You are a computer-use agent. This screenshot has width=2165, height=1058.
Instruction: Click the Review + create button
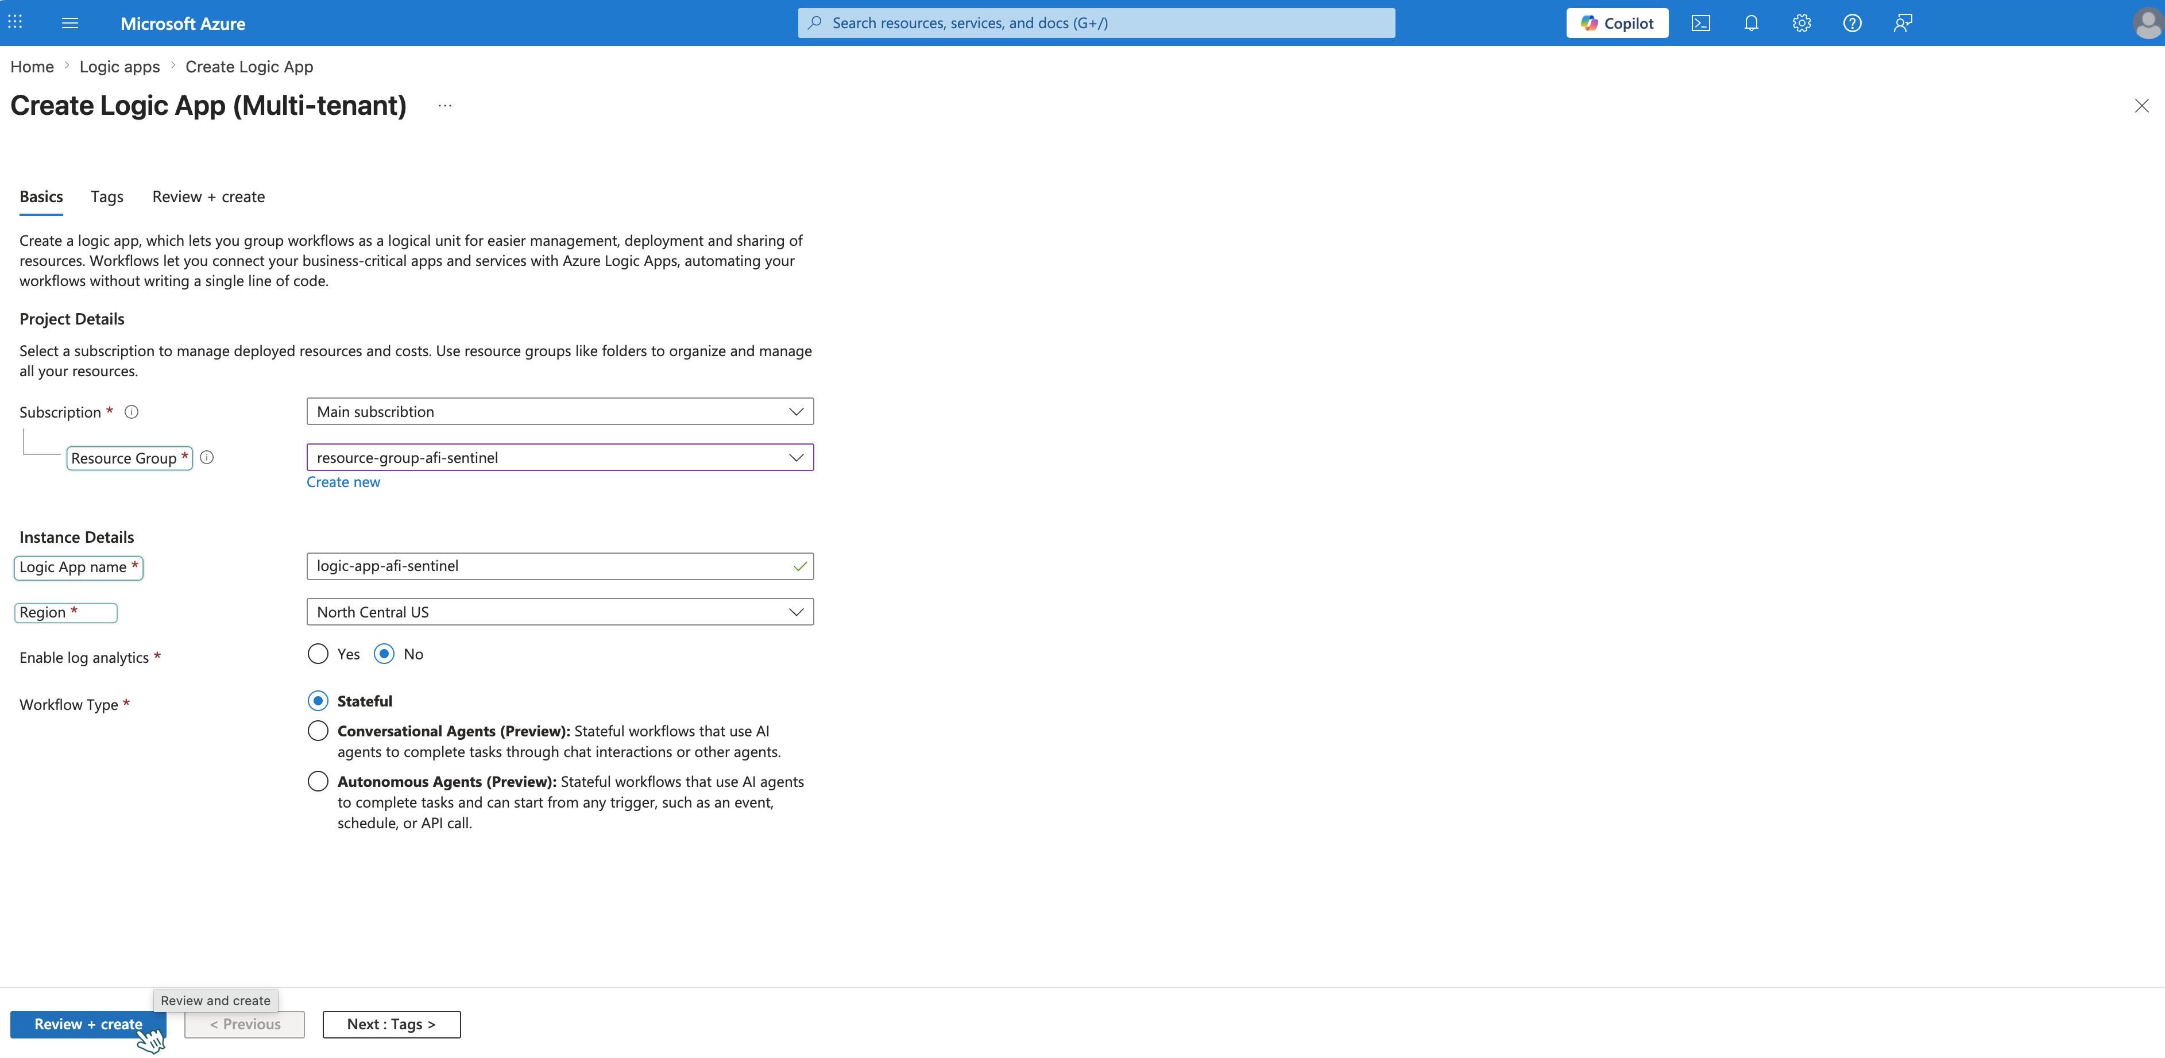coord(88,1024)
